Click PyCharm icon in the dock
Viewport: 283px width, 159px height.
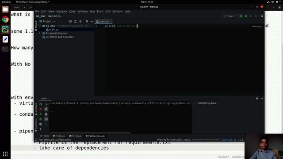pyautogui.click(x=5, y=29)
